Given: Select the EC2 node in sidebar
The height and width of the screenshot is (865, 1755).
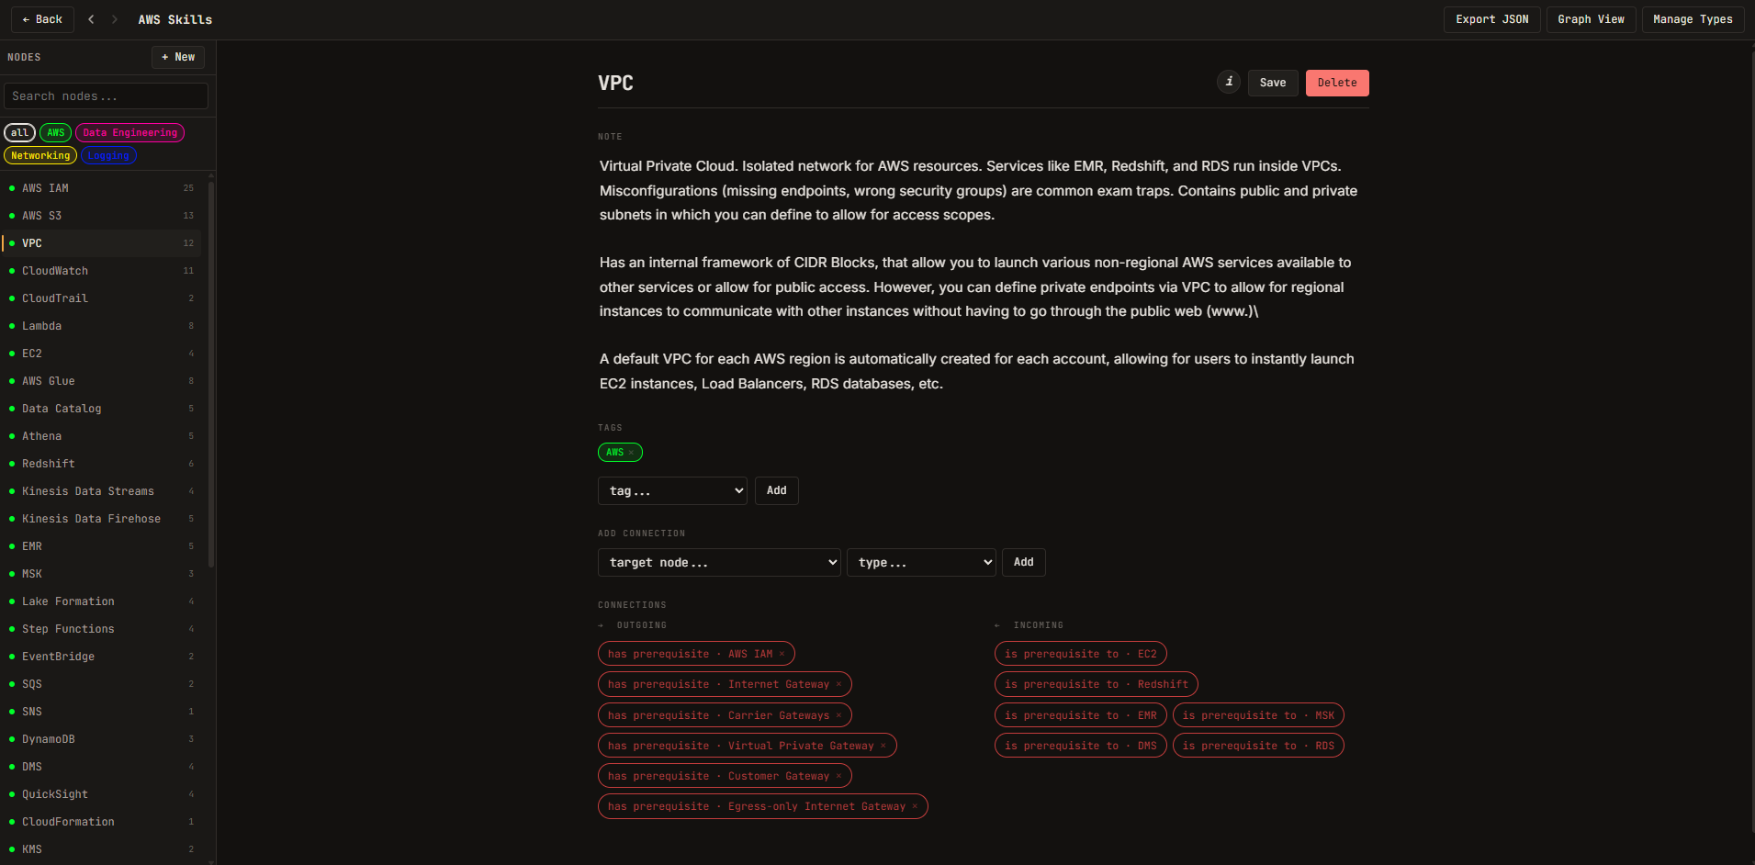Looking at the screenshot, I should 101,354.
